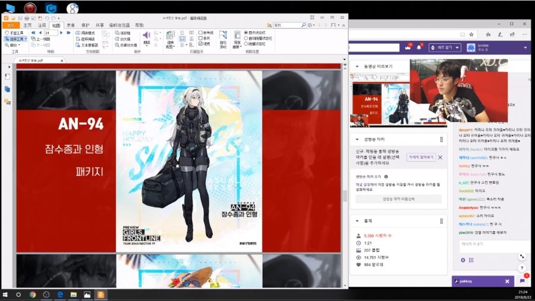
Task: Select the Loupe tool
Action: [x=123, y=39]
